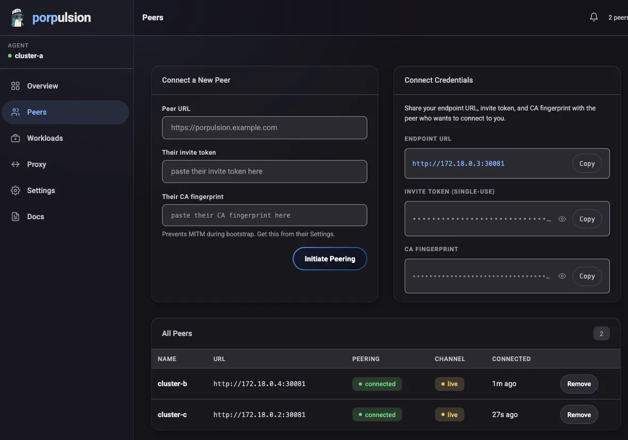Screen dimensions: 628x440
Task: Copy the endpoint URL
Action: click(x=587, y=164)
